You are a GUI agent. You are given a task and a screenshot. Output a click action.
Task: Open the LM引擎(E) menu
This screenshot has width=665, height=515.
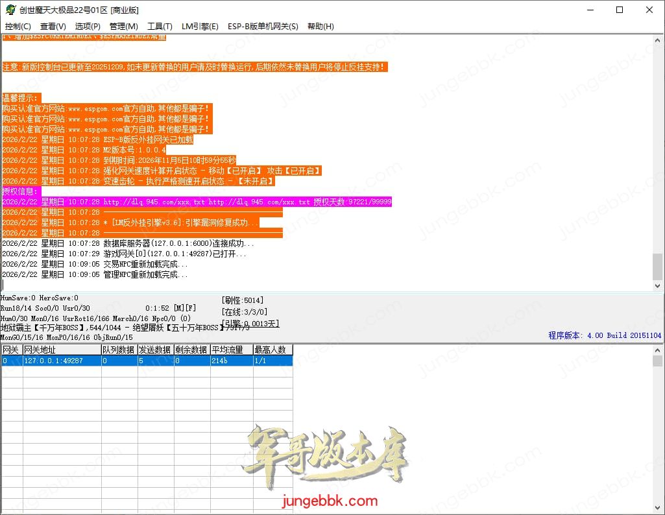[x=200, y=27]
